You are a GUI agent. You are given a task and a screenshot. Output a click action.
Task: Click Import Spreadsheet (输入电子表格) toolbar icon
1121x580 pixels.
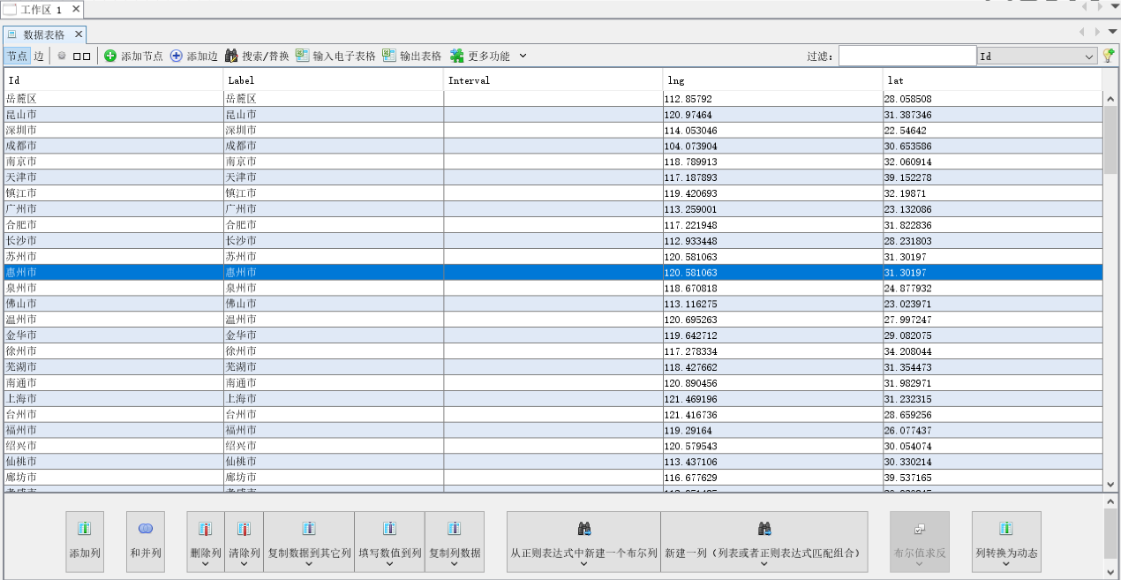303,56
